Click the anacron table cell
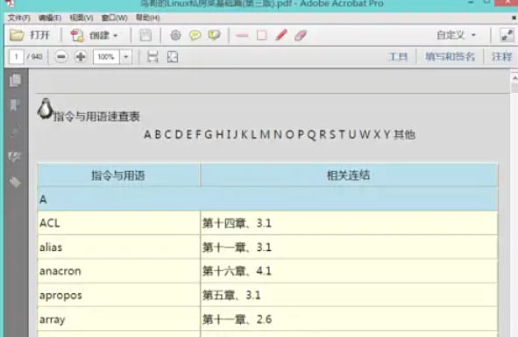The height and width of the screenshot is (337, 518). (x=119, y=271)
